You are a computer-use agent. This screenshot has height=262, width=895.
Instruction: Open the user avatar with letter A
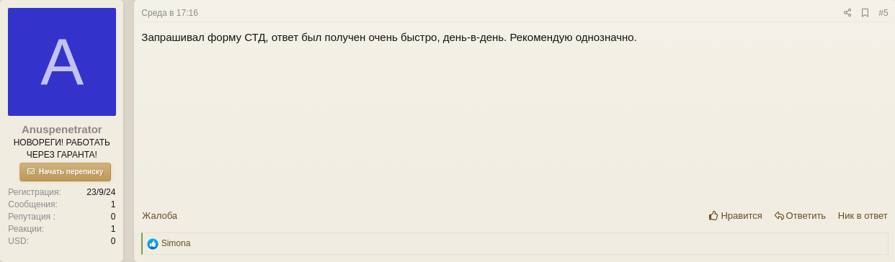click(62, 62)
